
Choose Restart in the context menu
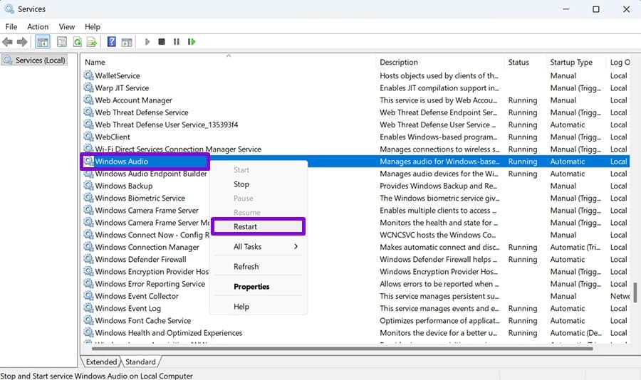pyautogui.click(x=258, y=226)
